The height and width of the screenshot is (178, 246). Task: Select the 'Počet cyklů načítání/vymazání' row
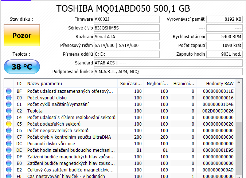coord(120,104)
